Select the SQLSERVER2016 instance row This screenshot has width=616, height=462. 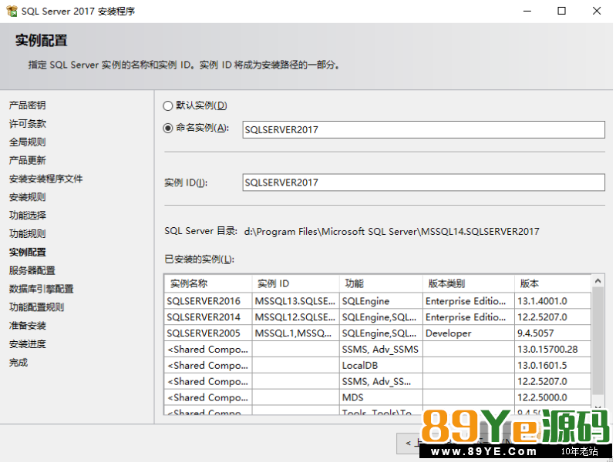click(x=377, y=301)
